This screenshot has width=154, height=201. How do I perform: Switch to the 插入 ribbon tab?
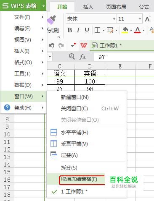[88, 7]
